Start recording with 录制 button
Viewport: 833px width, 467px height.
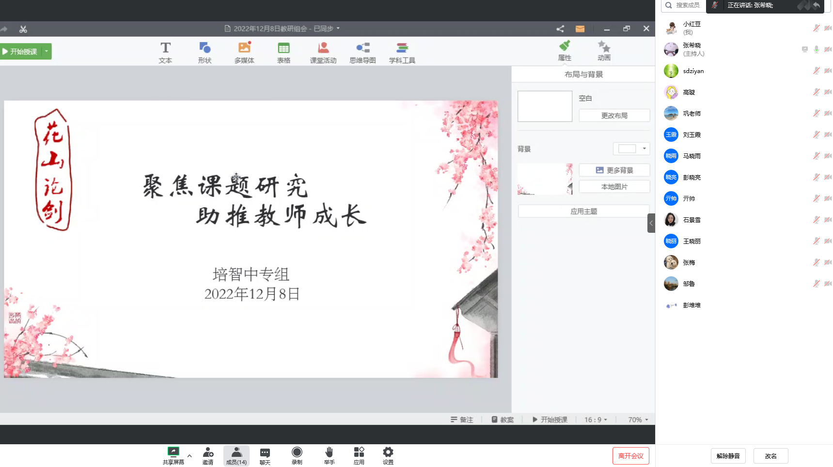point(297,455)
